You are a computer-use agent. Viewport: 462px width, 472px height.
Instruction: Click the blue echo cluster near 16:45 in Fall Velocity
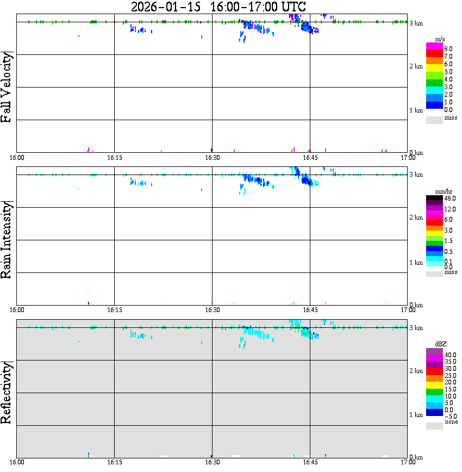[x=307, y=28]
